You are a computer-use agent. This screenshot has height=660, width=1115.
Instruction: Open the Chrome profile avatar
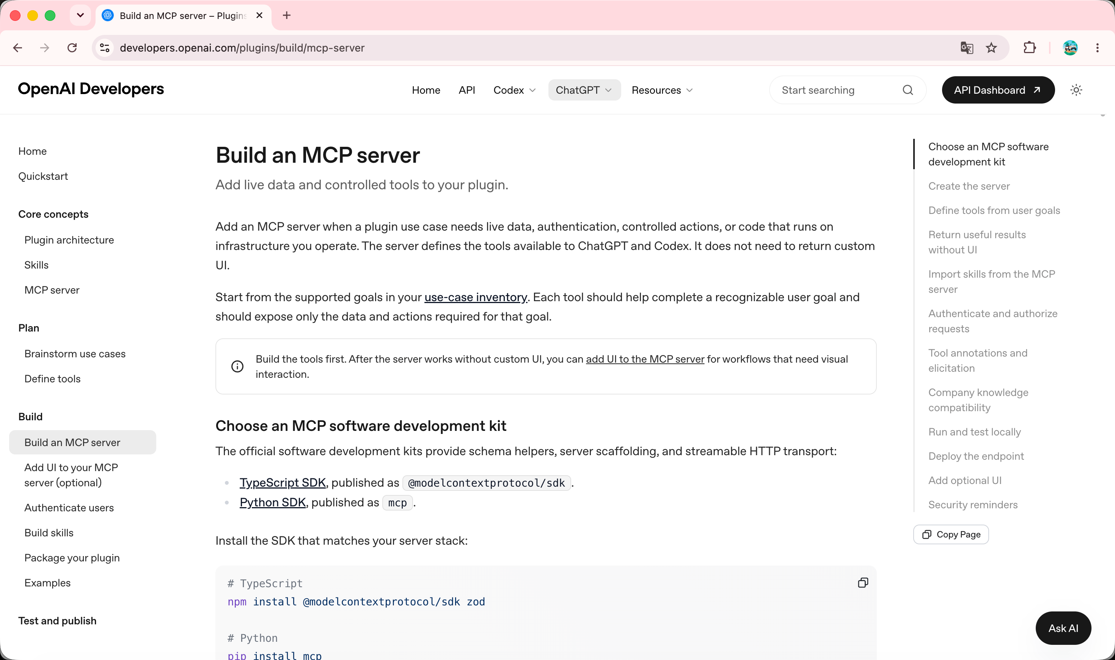point(1070,47)
